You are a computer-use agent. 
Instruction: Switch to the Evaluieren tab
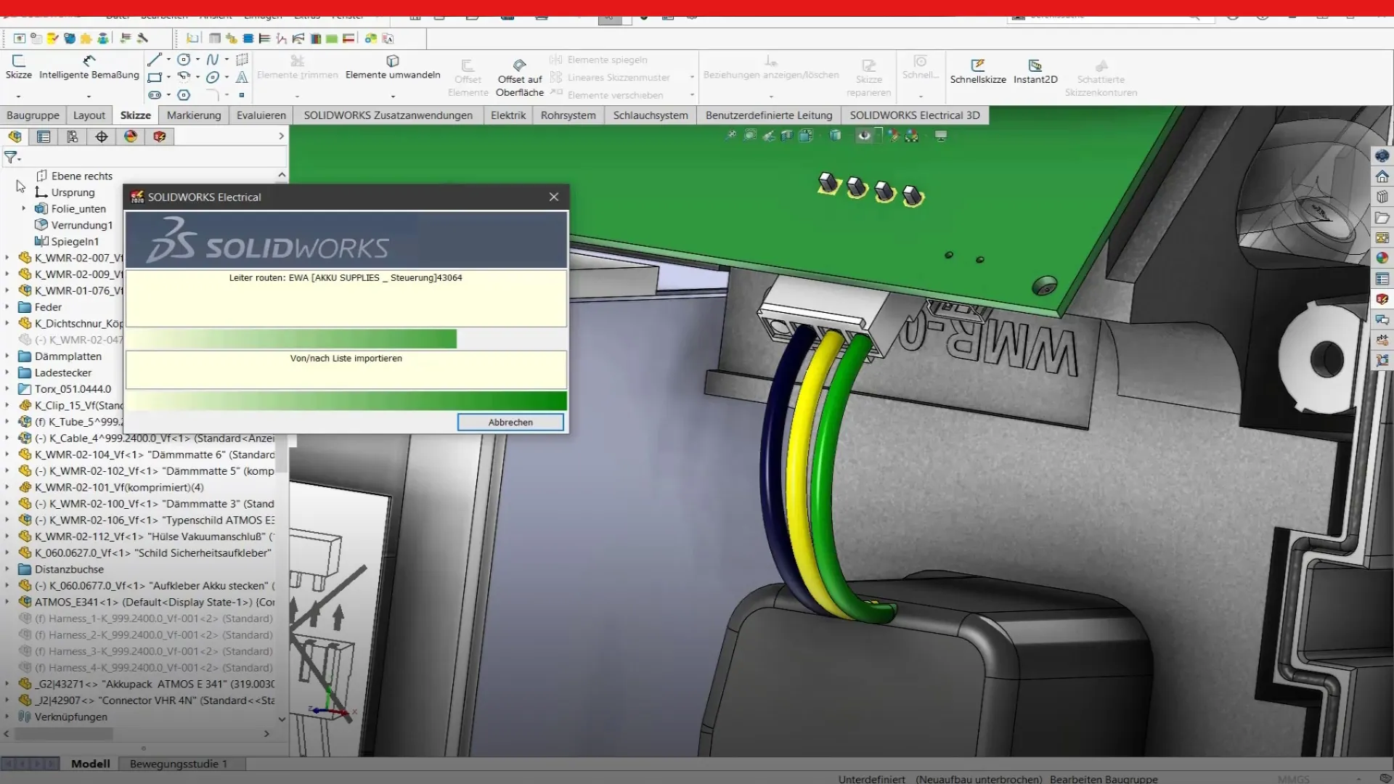[x=261, y=115]
